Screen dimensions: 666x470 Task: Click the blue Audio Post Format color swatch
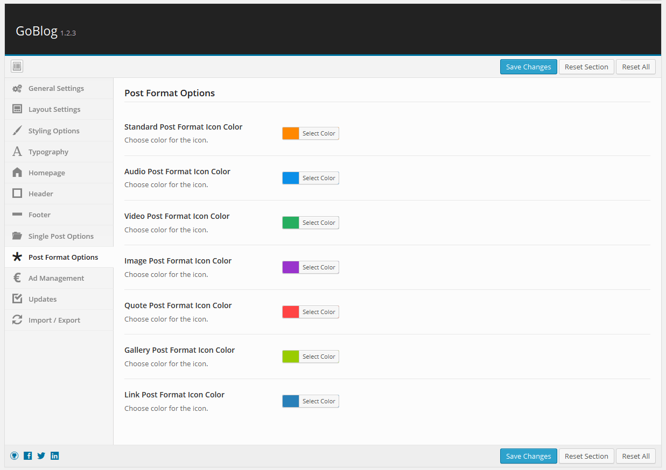291,178
